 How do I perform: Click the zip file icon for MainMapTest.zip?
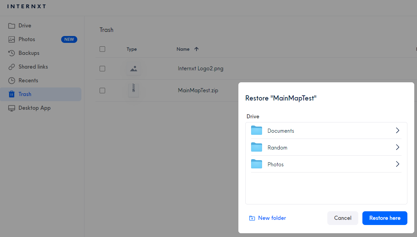point(133,90)
